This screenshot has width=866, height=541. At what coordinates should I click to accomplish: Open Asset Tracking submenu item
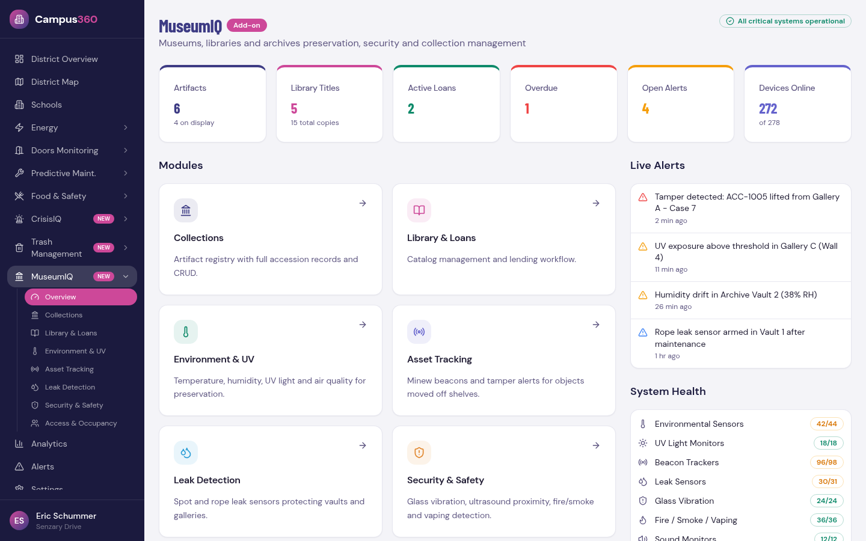81,369
